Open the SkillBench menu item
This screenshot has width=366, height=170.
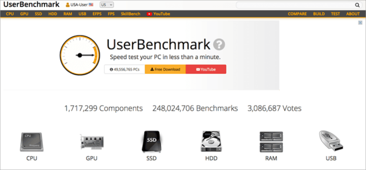tap(130, 14)
